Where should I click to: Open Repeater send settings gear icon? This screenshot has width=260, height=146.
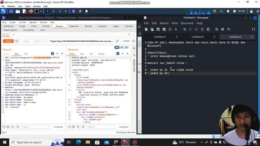tap(17, 41)
